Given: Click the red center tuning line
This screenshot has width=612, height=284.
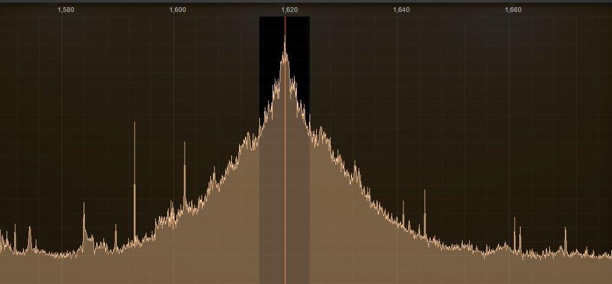Looking at the screenshot, I should click(x=285, y=179).
